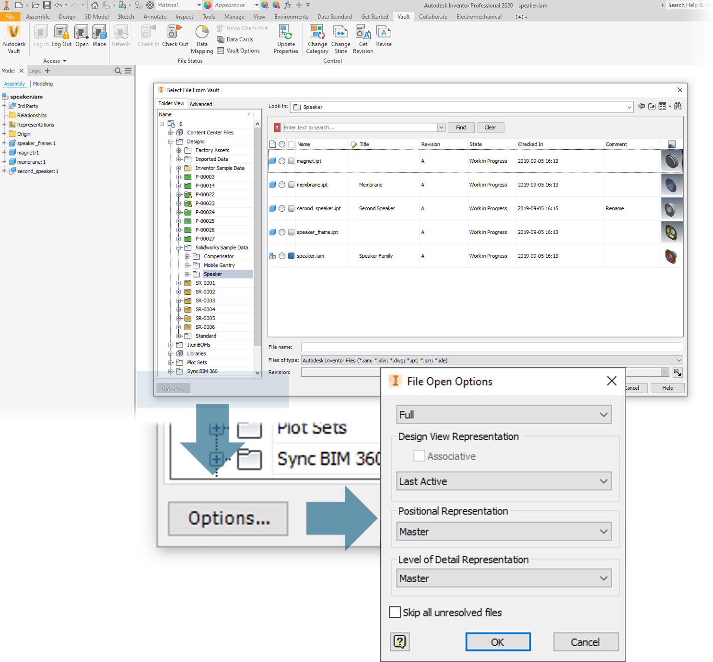Open the File menu tab
Viewport: 713px width, 662px height.
[10, 16]
